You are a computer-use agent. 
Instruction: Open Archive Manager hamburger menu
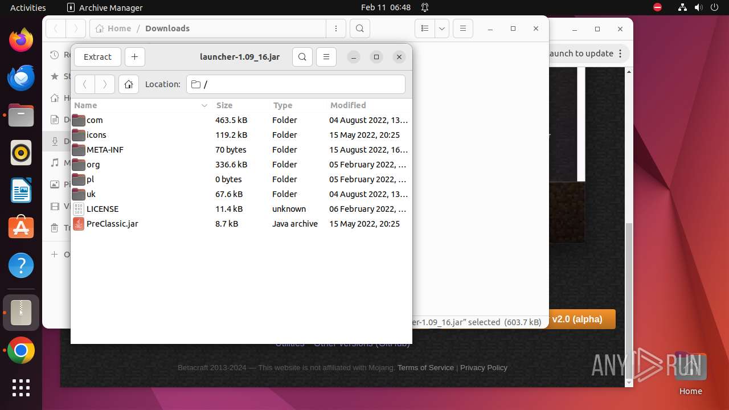coord(326,57)
